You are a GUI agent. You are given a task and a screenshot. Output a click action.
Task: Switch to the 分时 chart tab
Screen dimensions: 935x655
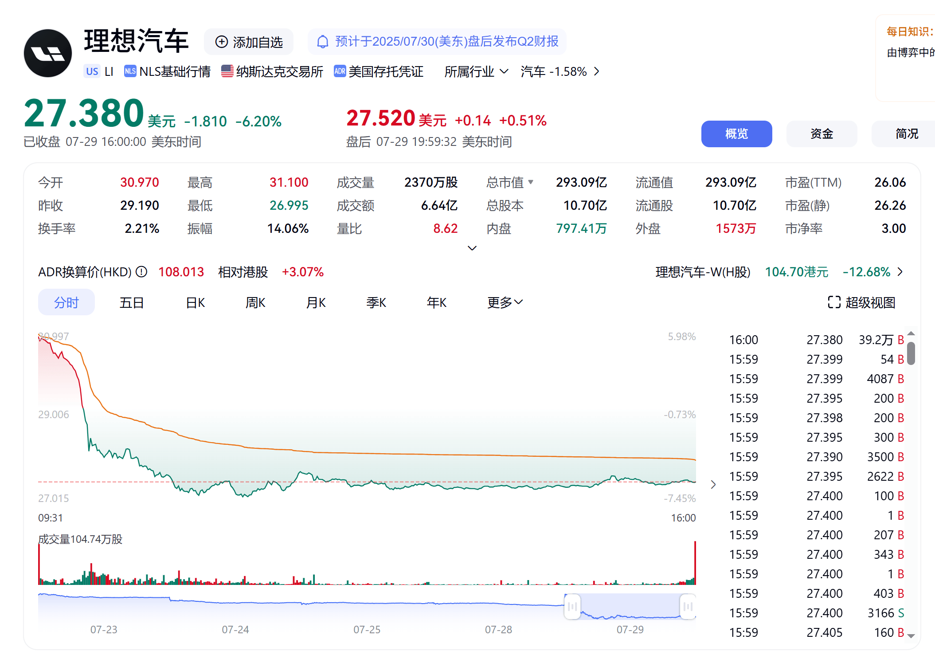pyautogui.click(x=67, y=302)
